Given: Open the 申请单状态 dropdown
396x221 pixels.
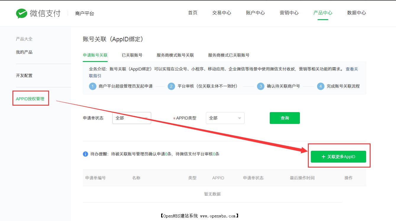Looking at the screenshot, I should [x=132, y=118].
